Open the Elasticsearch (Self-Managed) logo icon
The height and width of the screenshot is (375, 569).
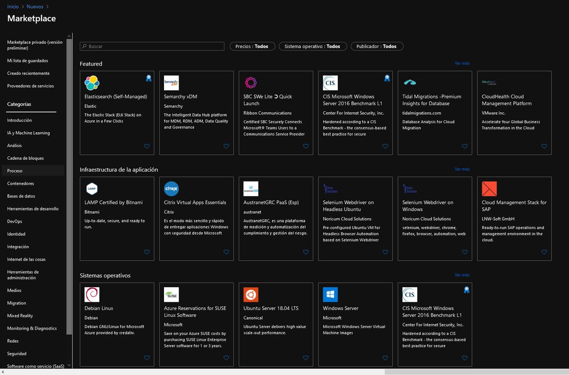92,83
